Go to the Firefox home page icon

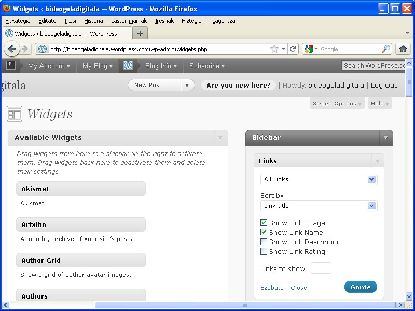403,49
